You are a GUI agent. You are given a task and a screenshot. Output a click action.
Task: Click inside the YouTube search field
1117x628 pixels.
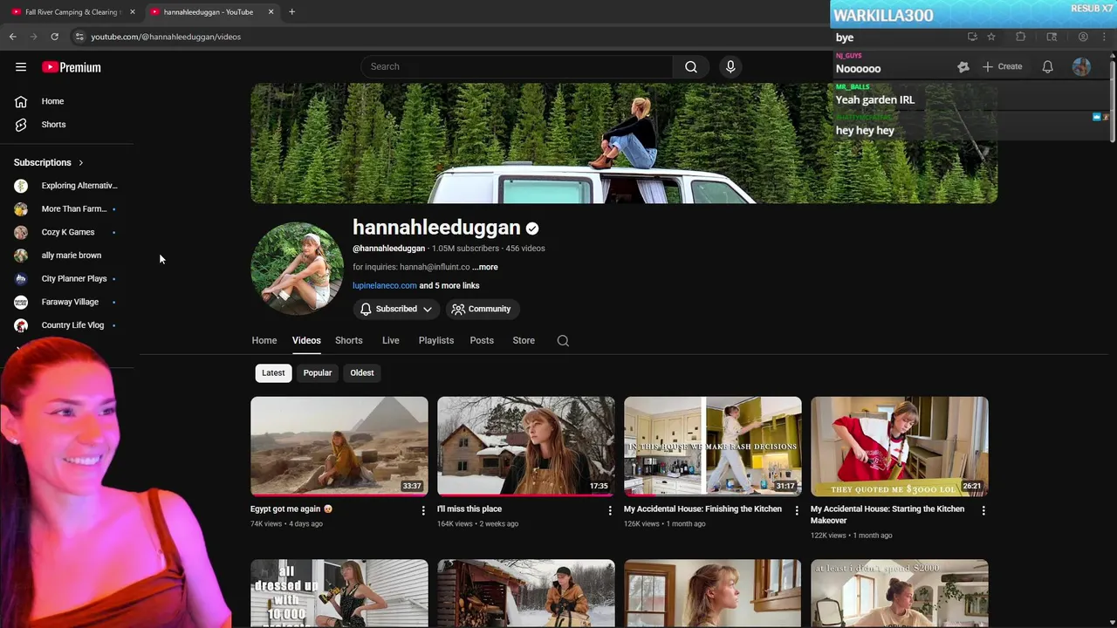[517, 66]
